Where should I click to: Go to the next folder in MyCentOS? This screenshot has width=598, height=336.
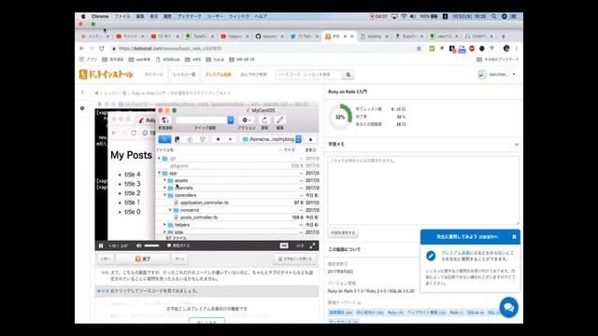tap(231, 139)
